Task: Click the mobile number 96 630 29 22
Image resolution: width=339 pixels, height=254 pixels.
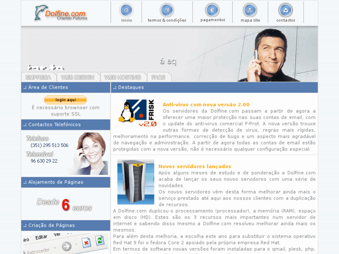Action: (x=44, y=161)
